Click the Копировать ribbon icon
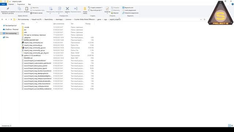 [x=19, y=10]
